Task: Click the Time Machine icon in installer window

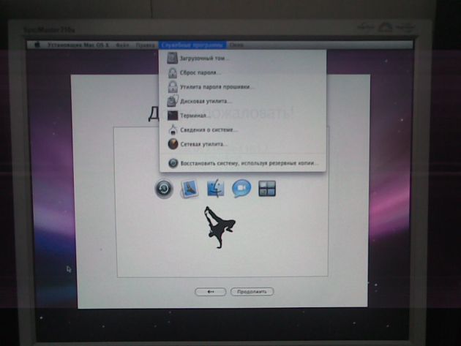Action: click(164, 189)
